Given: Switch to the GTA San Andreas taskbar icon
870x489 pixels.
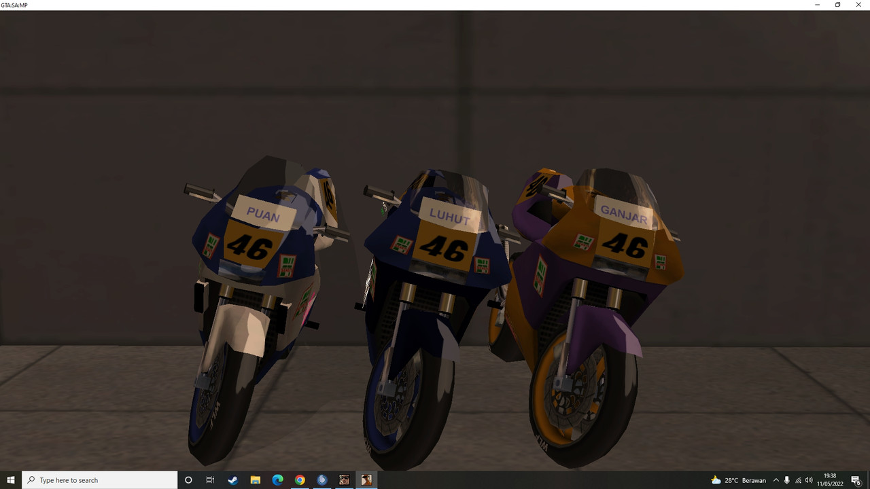Looking at the screenshot, I should (345, 480).
